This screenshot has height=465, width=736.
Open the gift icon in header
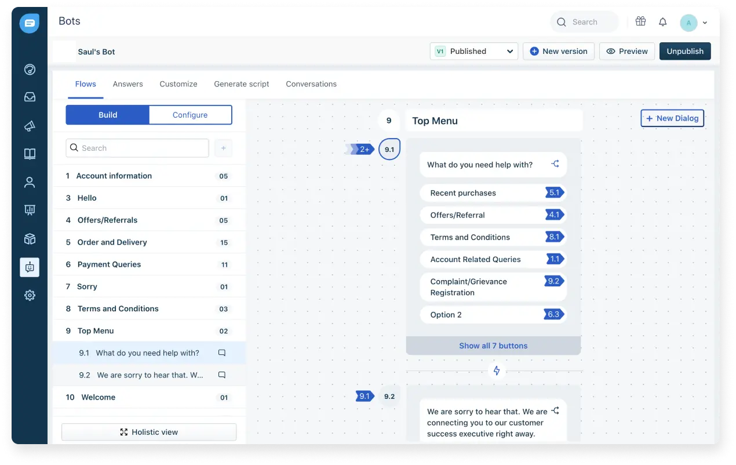point(640,21)
